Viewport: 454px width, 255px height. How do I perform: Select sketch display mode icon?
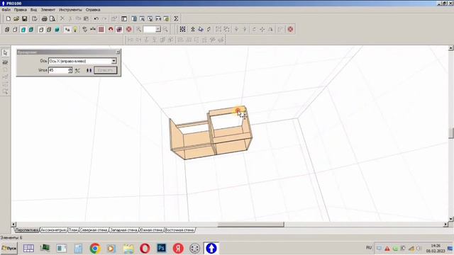pos(15,30)
